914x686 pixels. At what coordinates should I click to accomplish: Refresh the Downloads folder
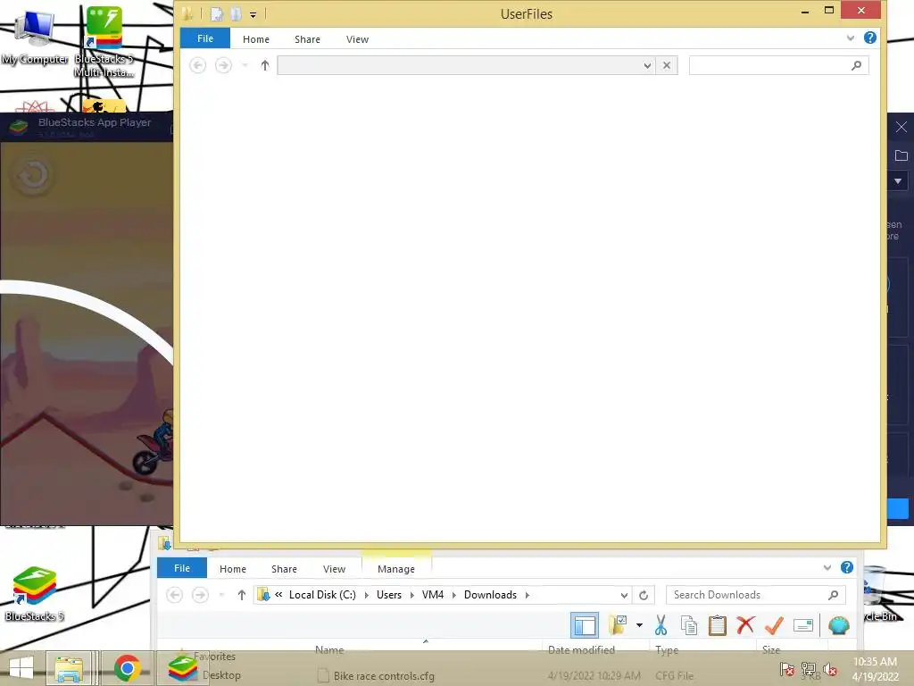pos(644,595)
